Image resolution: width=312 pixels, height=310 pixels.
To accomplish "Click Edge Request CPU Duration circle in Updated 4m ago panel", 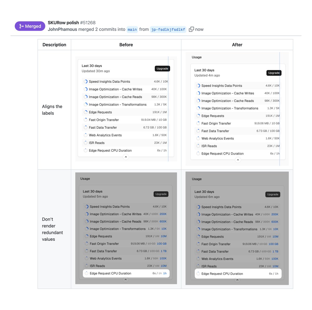I will click(198, 154).
